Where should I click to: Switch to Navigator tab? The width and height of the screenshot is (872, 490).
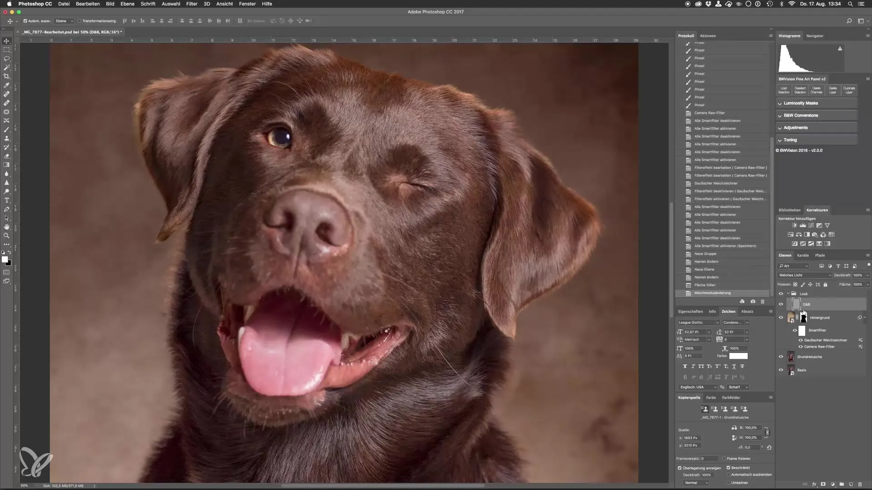click(814, 36)
